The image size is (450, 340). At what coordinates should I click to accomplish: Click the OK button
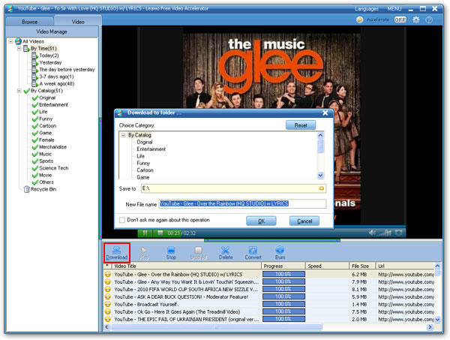coord(261,221)
